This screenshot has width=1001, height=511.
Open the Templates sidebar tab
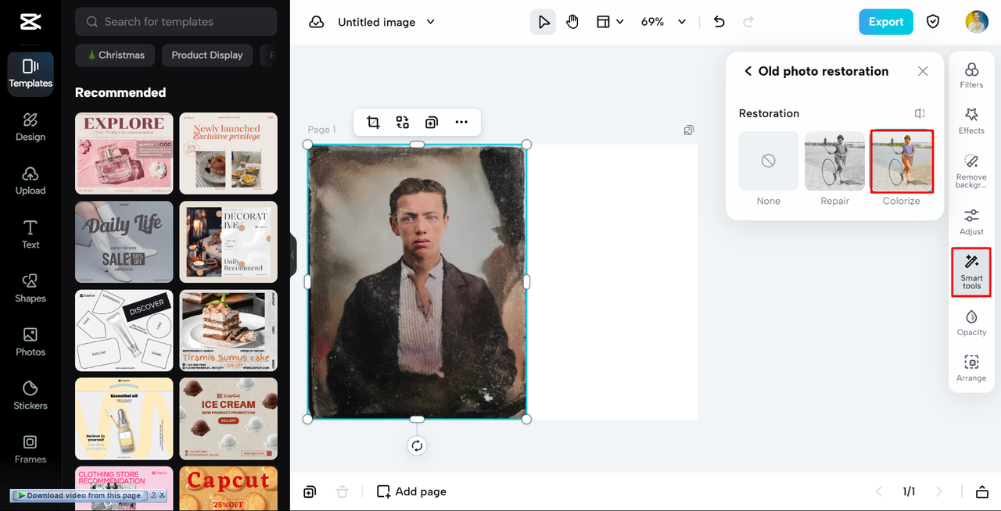click(x=30, y=74)
